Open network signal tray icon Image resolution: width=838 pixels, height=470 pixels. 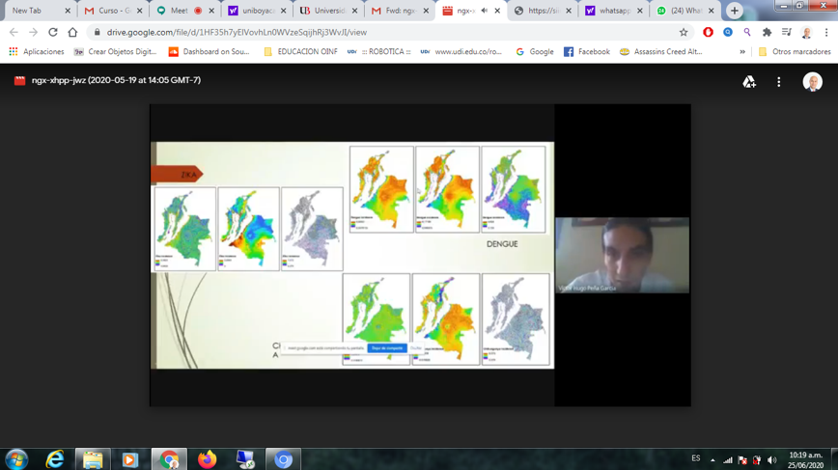point(727,459)
